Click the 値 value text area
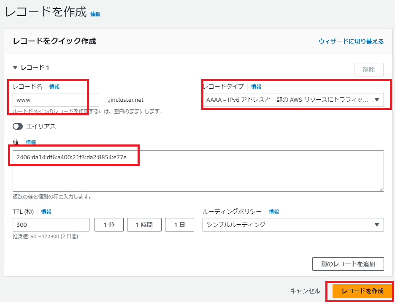The height and width of the screenshot is (302, 395). (198, 171)
